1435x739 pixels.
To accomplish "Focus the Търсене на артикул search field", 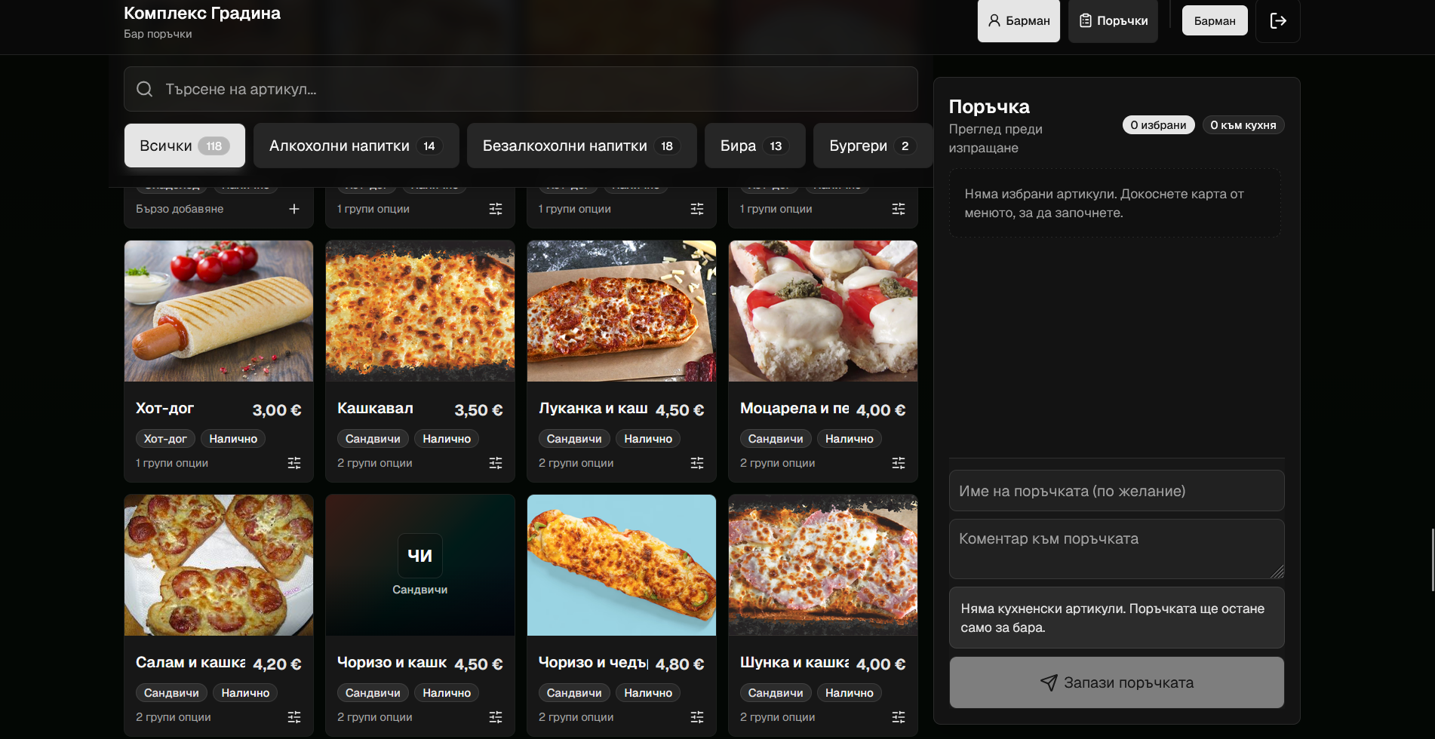I will [521, 89].
